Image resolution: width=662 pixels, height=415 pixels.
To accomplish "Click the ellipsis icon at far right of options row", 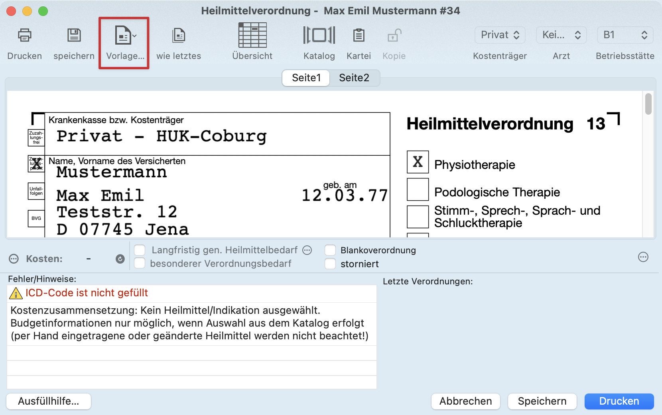I will (x=643, y=257).
